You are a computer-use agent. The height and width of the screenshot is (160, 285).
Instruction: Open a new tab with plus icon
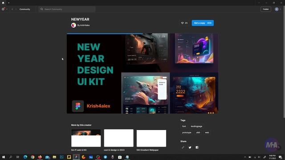(x=9, y=3)
